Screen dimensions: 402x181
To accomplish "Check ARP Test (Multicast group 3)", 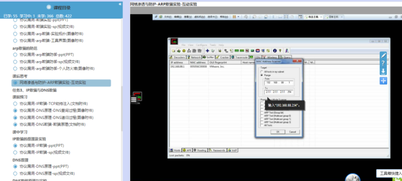I will pyautogui.click(x=262, y=122).
